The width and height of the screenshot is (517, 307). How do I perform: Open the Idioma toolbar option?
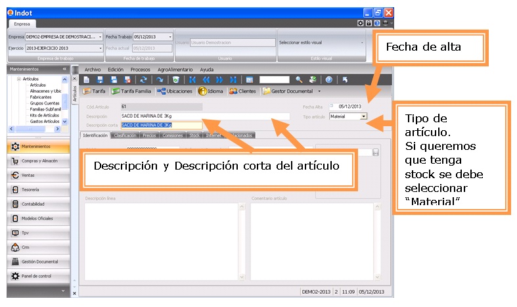[x=210, y=91]
